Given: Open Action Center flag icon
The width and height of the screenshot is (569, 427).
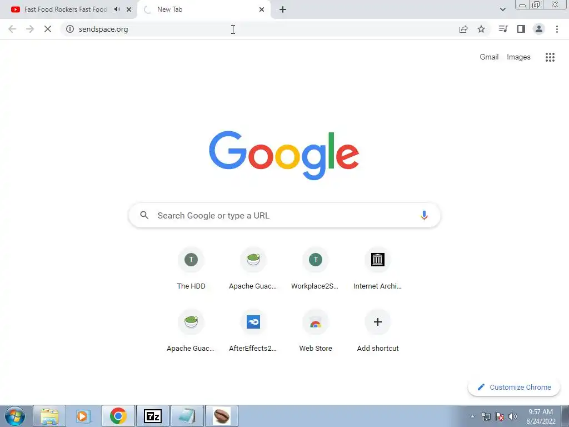Looking at the screenshot, I should coord(500,416).
